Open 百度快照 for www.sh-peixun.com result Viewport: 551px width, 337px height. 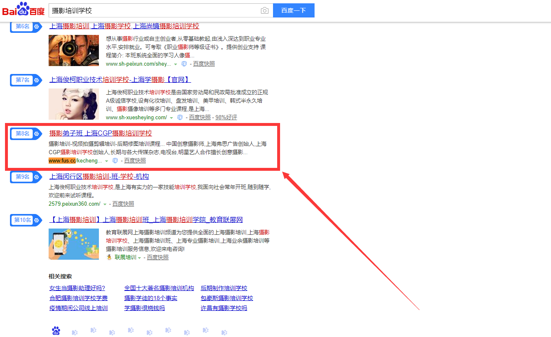pyautogui.click(x=204, y=64)
